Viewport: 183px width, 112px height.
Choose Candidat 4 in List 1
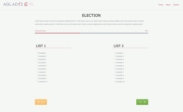tap(37, 63)
